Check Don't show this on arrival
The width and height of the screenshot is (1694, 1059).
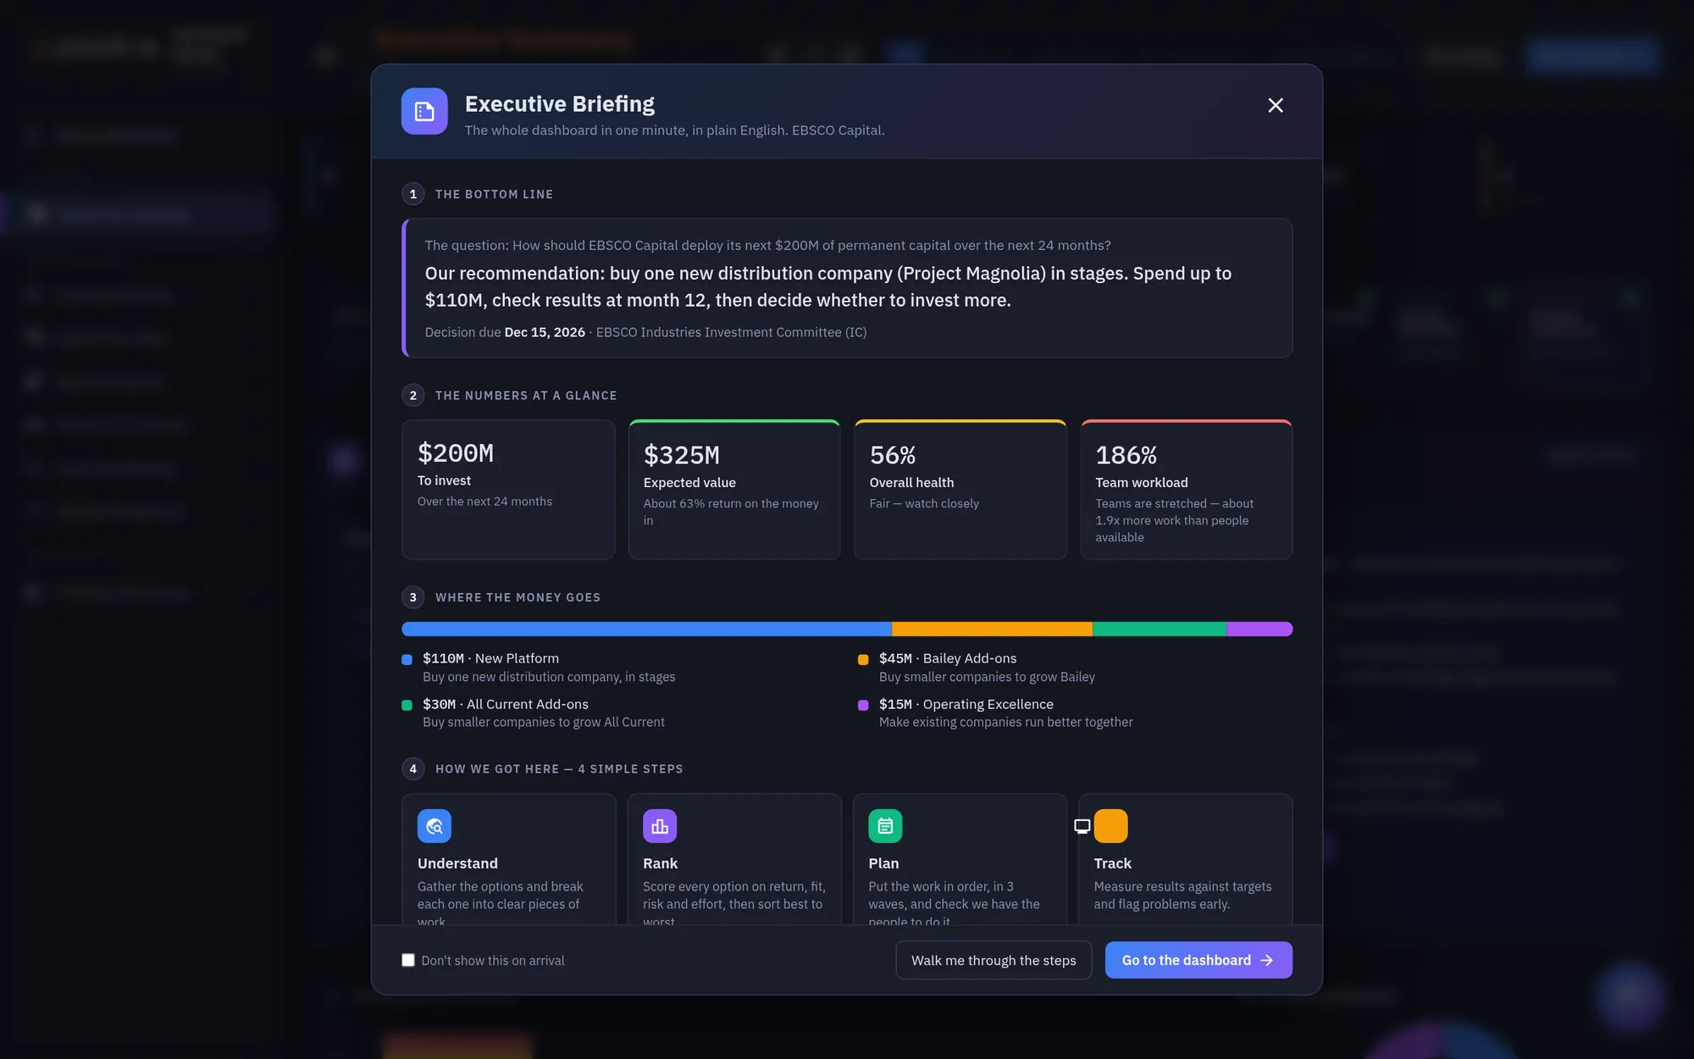(x=408, y=960)
